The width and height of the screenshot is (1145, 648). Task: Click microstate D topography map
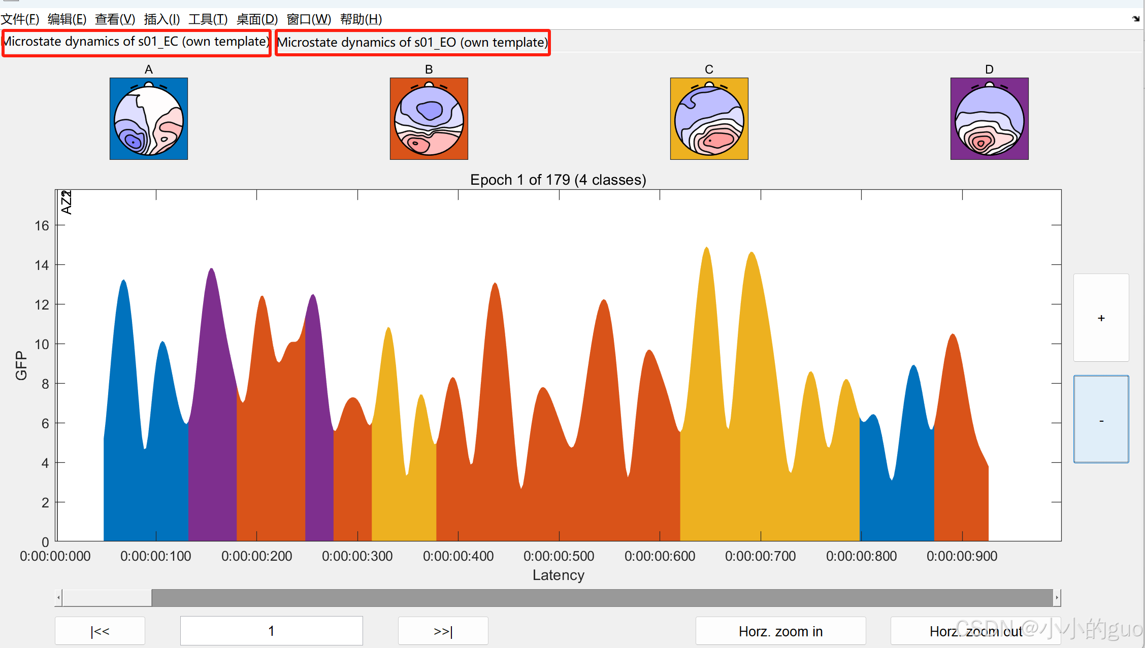coord(990,119)
